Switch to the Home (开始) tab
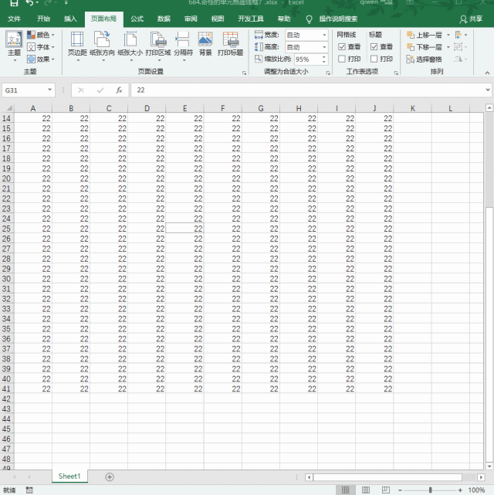 coord(43,19)
